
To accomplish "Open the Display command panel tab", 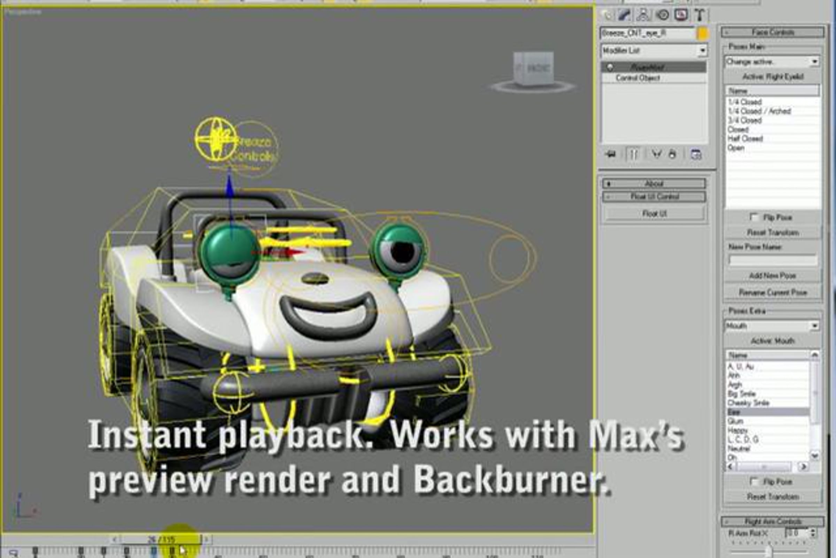I will coord(681,15).
